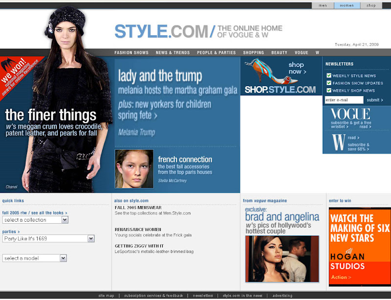This screenshot has height=300, width=391.
Task: Click the VOGUE logo
Action: coord(350,114)
